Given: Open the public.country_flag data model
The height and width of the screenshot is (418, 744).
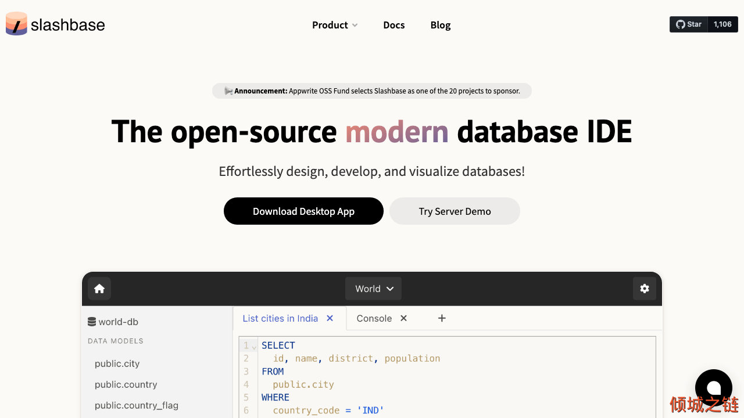Looking at the screenshot, I should (137, 405).
